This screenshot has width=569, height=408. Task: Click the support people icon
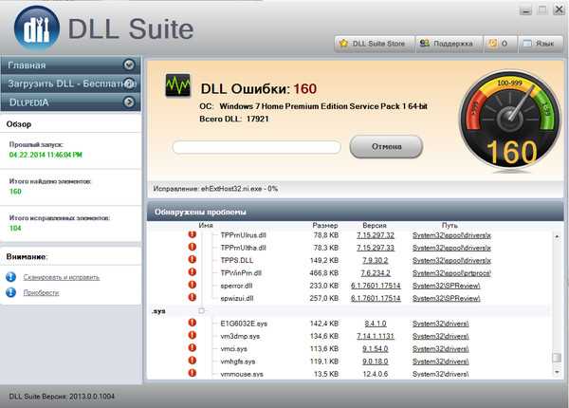click(424, 44)
